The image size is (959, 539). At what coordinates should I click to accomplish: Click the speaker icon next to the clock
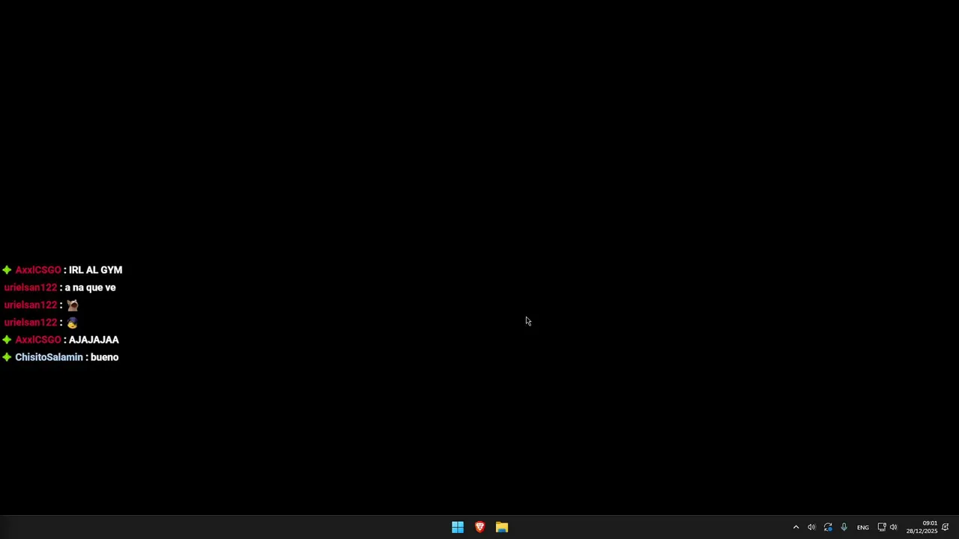pyautogui.click(x=893, y=527)
